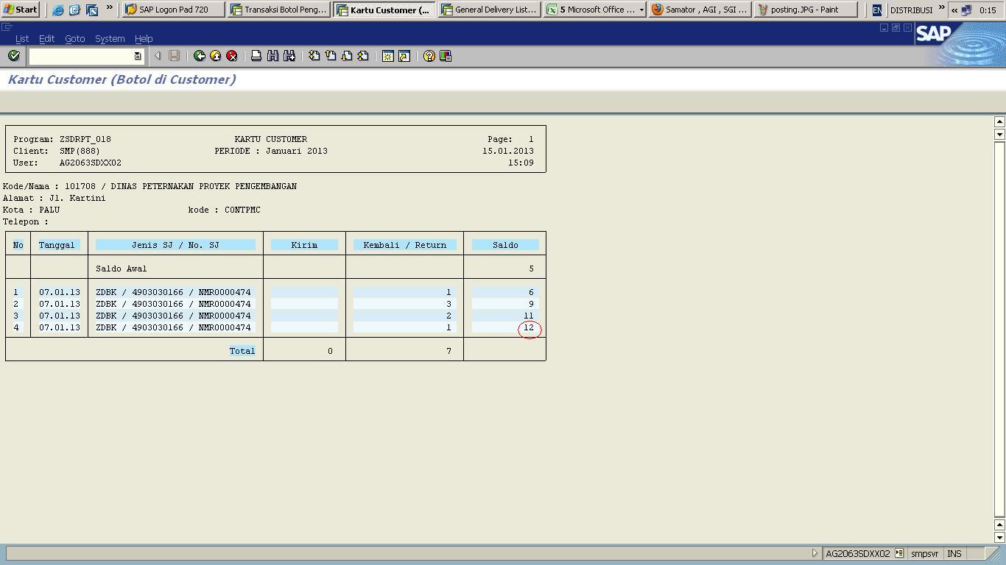The height and width of the screenshot is (565, 1006).
Task: Click the Saldo Awal row label
Action: [122, 269]
